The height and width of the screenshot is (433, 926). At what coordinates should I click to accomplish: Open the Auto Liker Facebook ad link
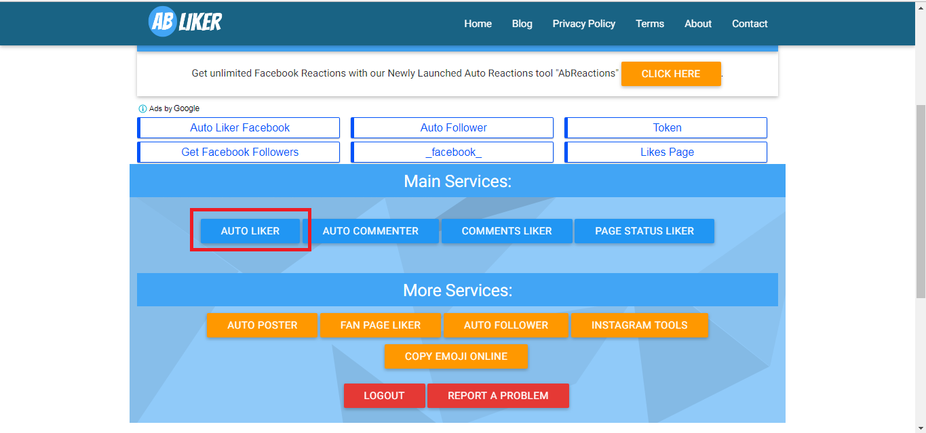239,127
